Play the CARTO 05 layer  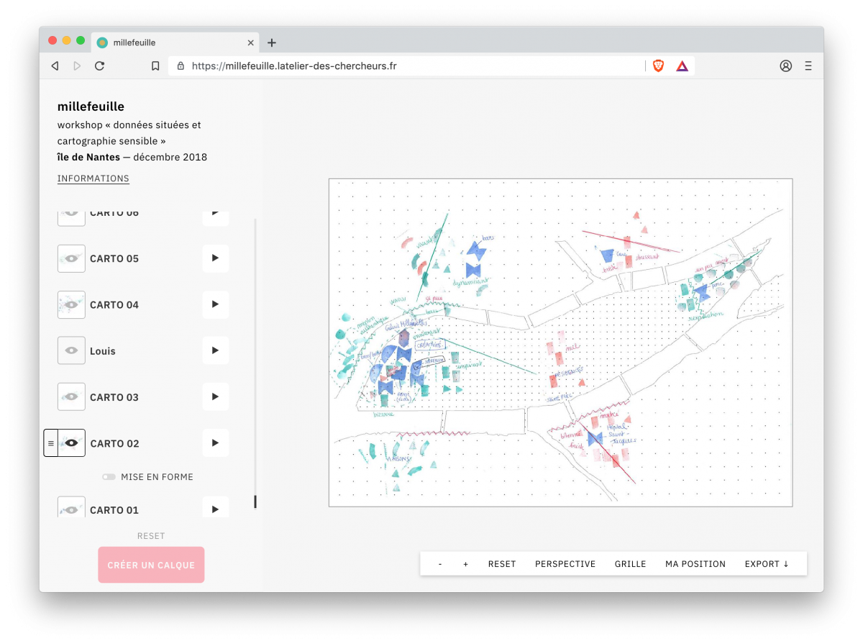tap(216, 258)
